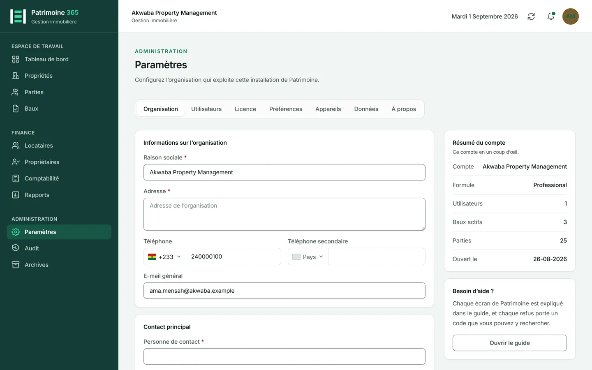Go to Tableau de bord in sidebar

[x=59, y=59]
